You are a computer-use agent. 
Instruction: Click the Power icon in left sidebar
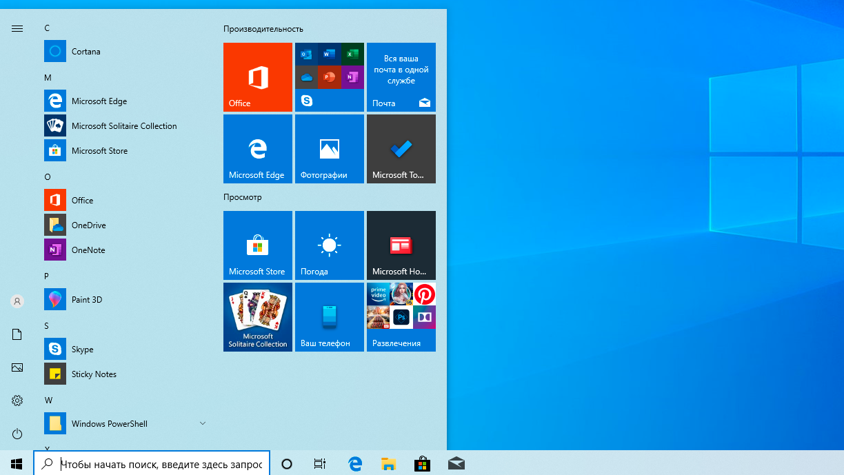tap(17, 434)
